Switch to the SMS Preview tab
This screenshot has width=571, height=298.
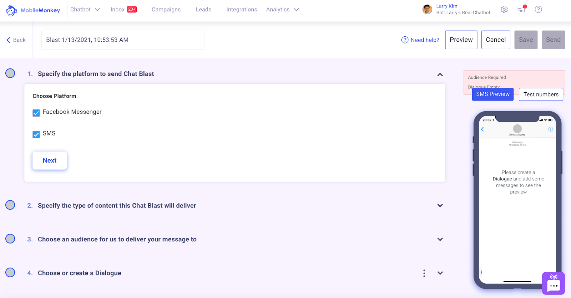tap(493, 94)
